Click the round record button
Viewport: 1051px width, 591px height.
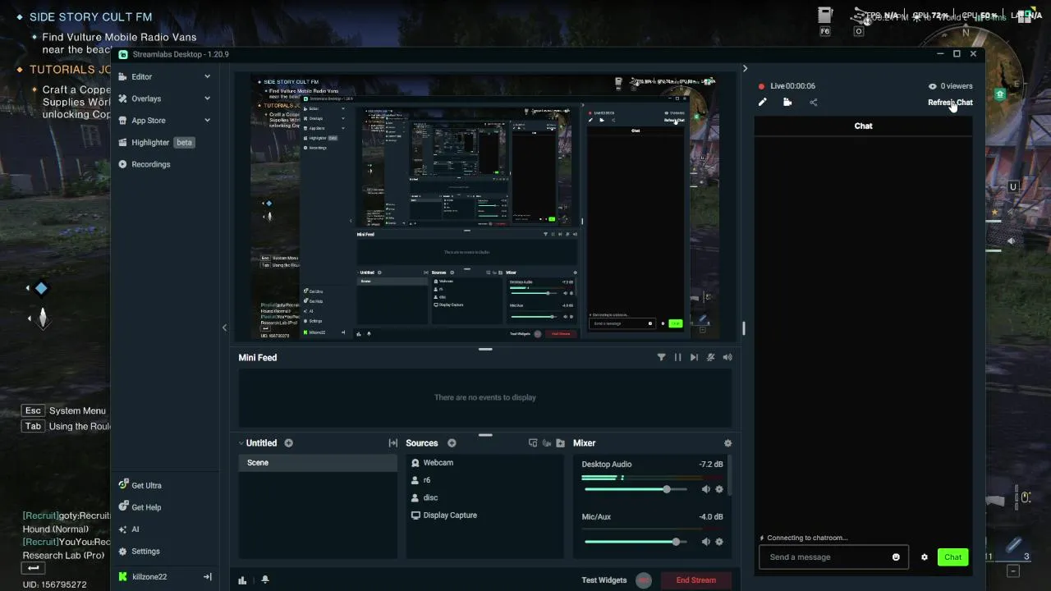tap(644, 580)
